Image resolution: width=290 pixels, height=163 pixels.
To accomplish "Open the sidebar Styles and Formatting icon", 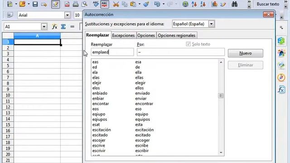I will point(281,53).
